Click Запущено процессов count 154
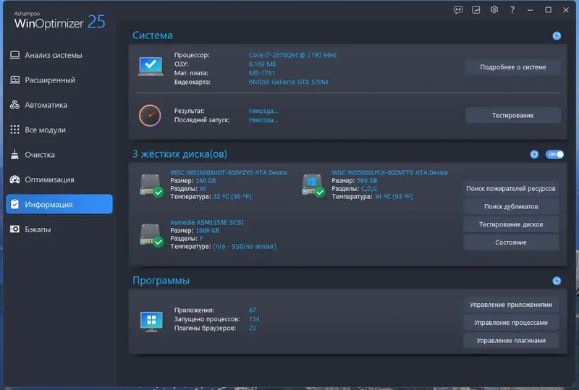Viewport: 579px width, 390px height. coord(254,319)
